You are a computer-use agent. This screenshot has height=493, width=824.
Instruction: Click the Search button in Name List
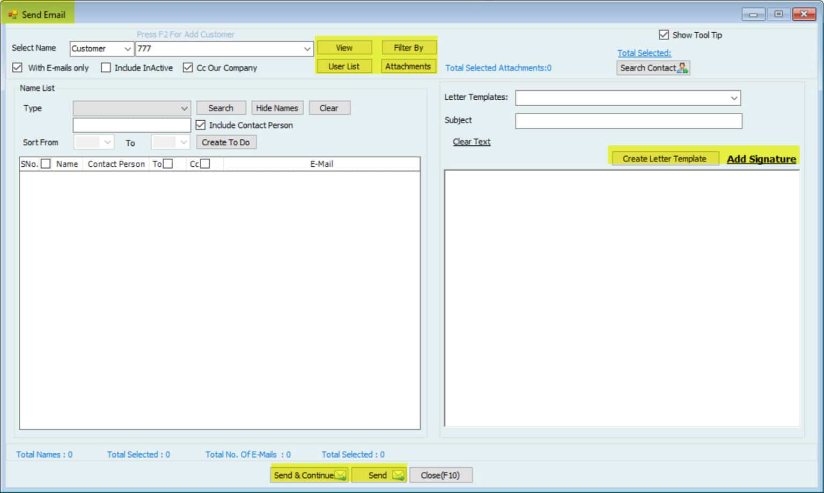(x=221, y=108)
